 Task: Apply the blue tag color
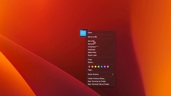pyautogui.click(x=102, y=67)
